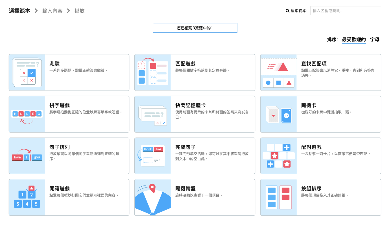Viewport: 391px width, 225px height.
Task: Click the search magnifier icon
Action: 287,11
